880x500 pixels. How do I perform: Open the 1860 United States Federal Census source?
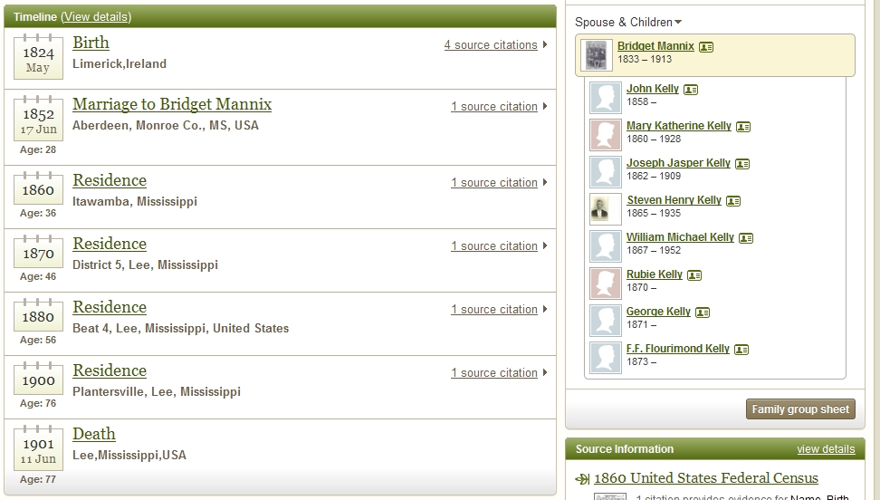tap(705, 478)
